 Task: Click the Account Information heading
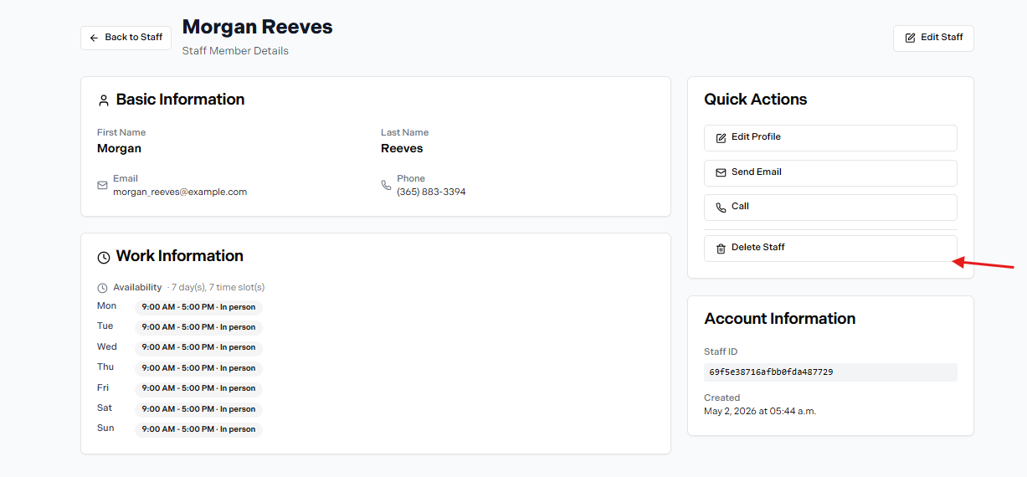click(779, 319)
